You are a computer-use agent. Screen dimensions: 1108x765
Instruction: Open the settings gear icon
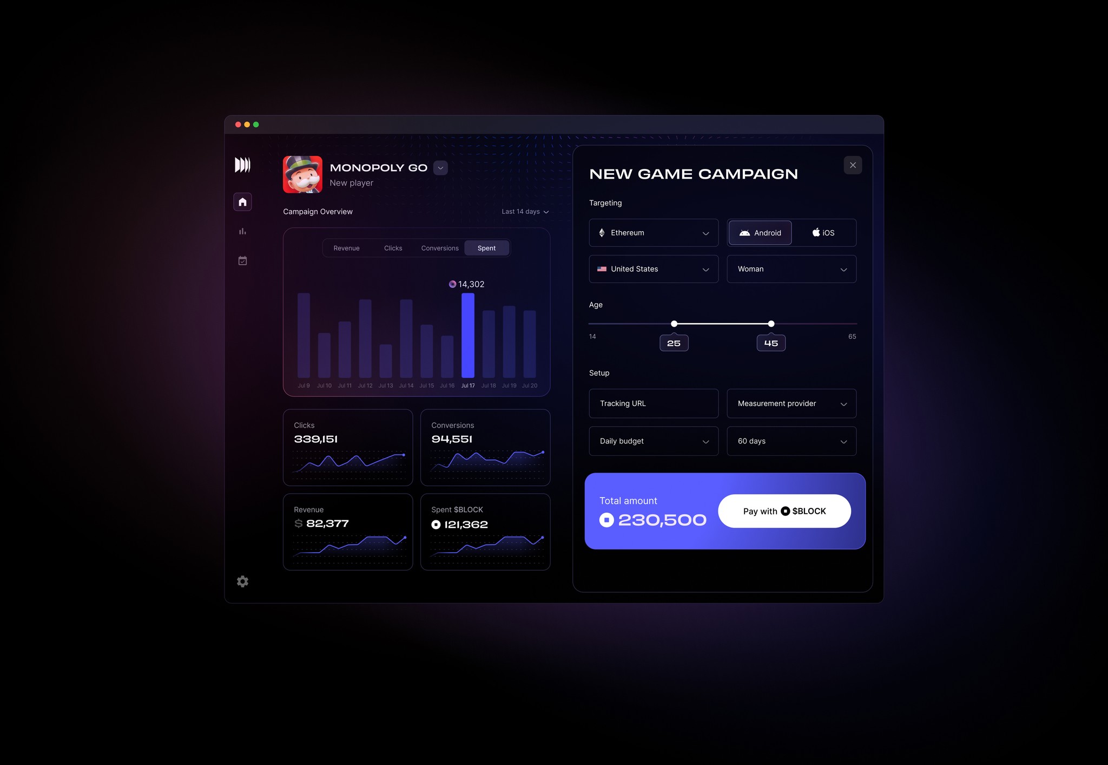pos(243,581)
